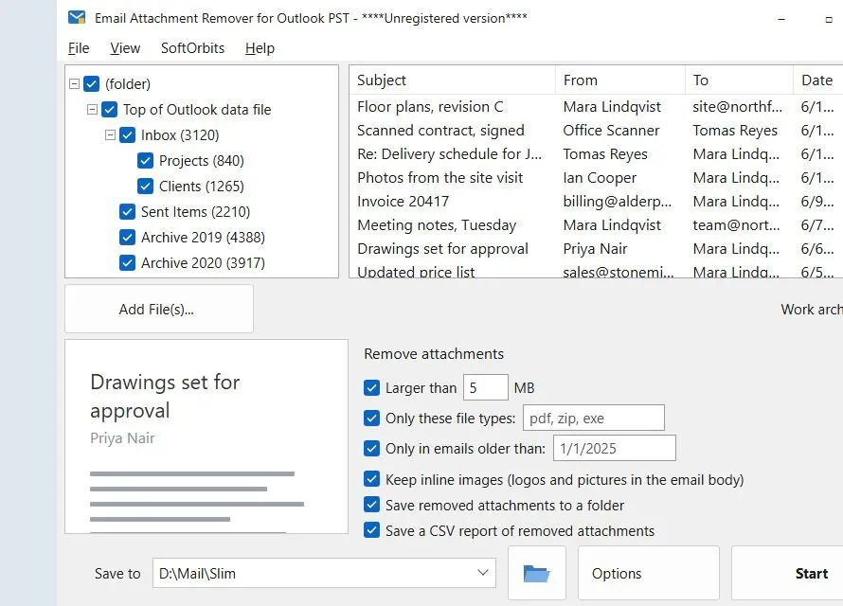Image resolution: width=843 pixels, height=606 pixels.
Task: Click the older than date field
Action: (615, 448)
